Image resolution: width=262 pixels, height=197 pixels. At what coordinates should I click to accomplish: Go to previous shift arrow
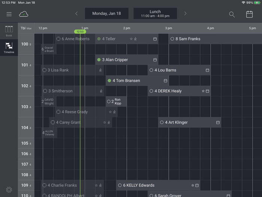click(x=76, y=14)
